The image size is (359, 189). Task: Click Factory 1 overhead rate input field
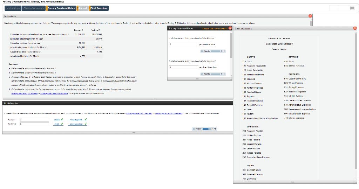point(184,44)
